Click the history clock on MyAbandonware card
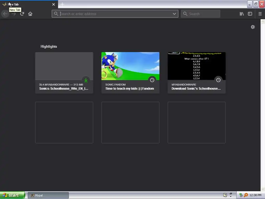 [218, 80]
